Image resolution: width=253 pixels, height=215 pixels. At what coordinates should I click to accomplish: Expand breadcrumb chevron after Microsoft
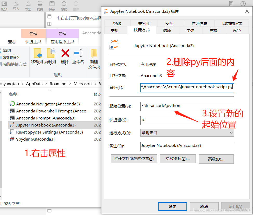tap(95, 84)
